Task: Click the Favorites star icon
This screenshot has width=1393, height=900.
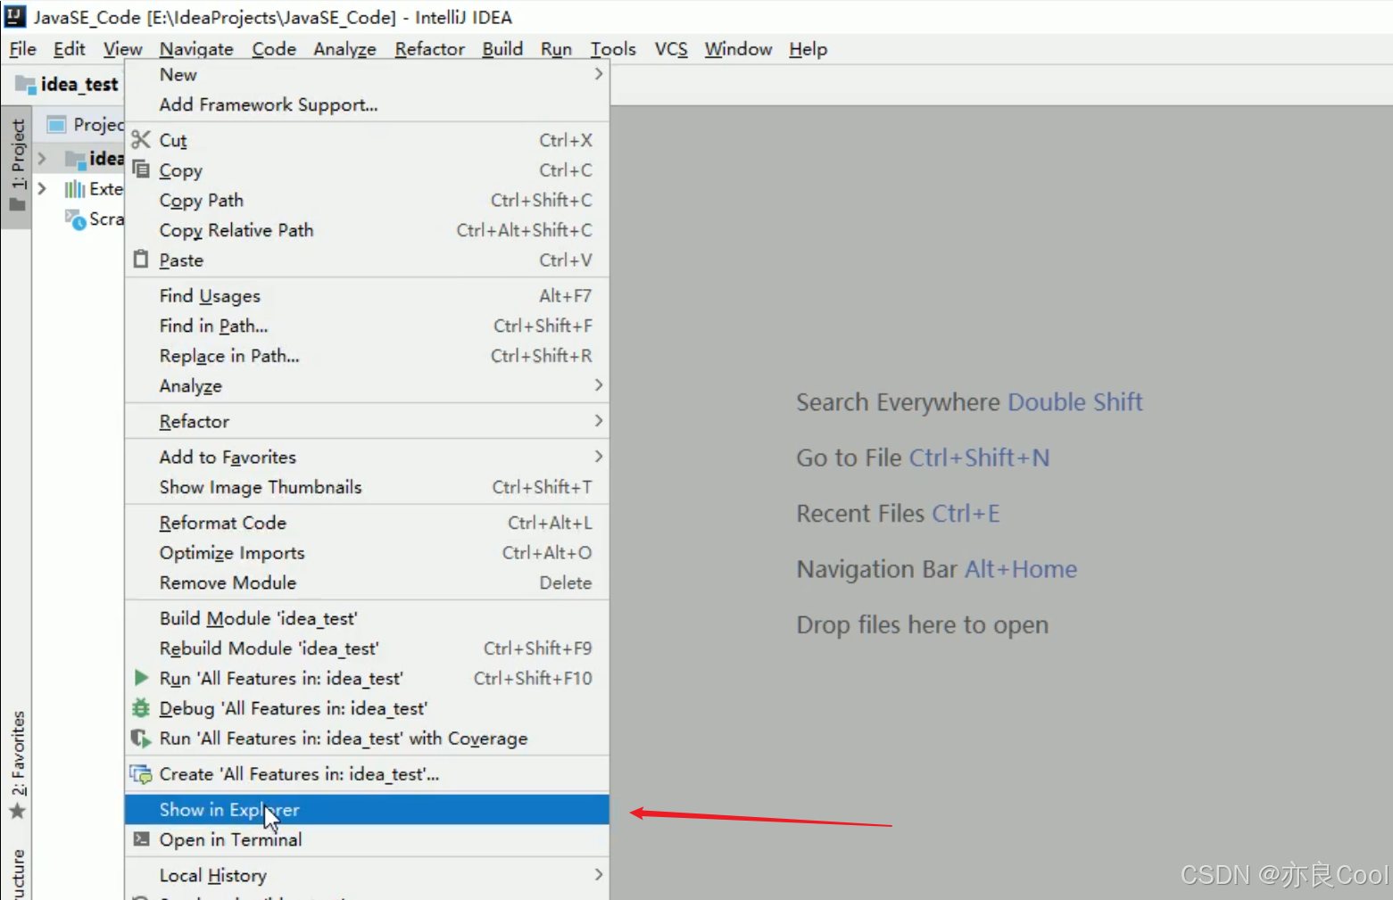Action: point(17,811)
